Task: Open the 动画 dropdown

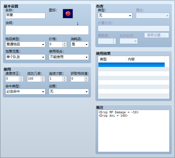Action: 69,92
